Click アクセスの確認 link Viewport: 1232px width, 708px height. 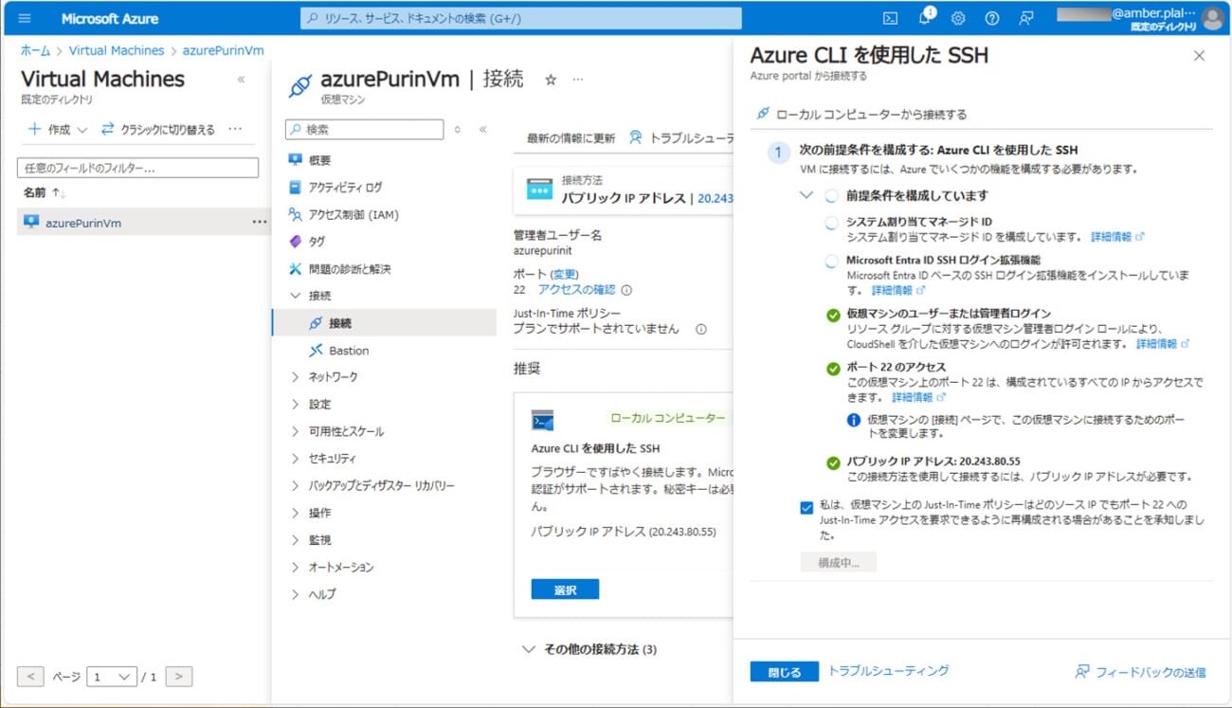click(576, 290)
